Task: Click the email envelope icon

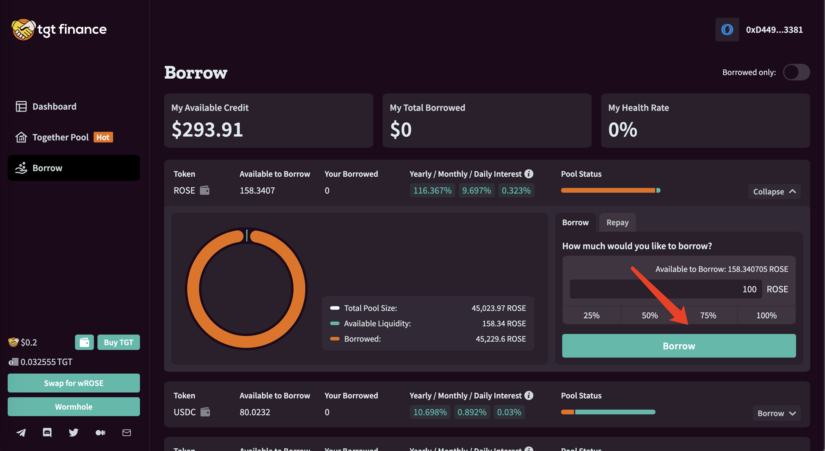Action: tap(126, 432)
